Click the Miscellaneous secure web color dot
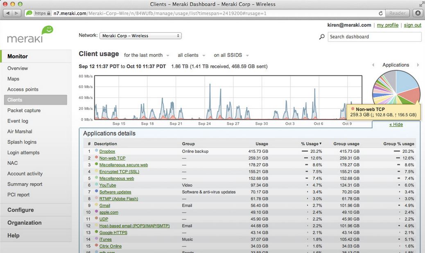Image resolution: width=425 pixels, height=253 pixels. tap(96, 164)
